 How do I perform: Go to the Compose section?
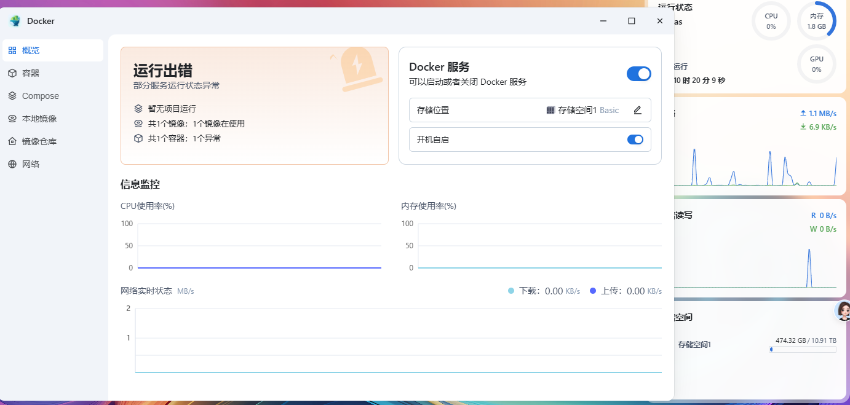pos(53,96)
